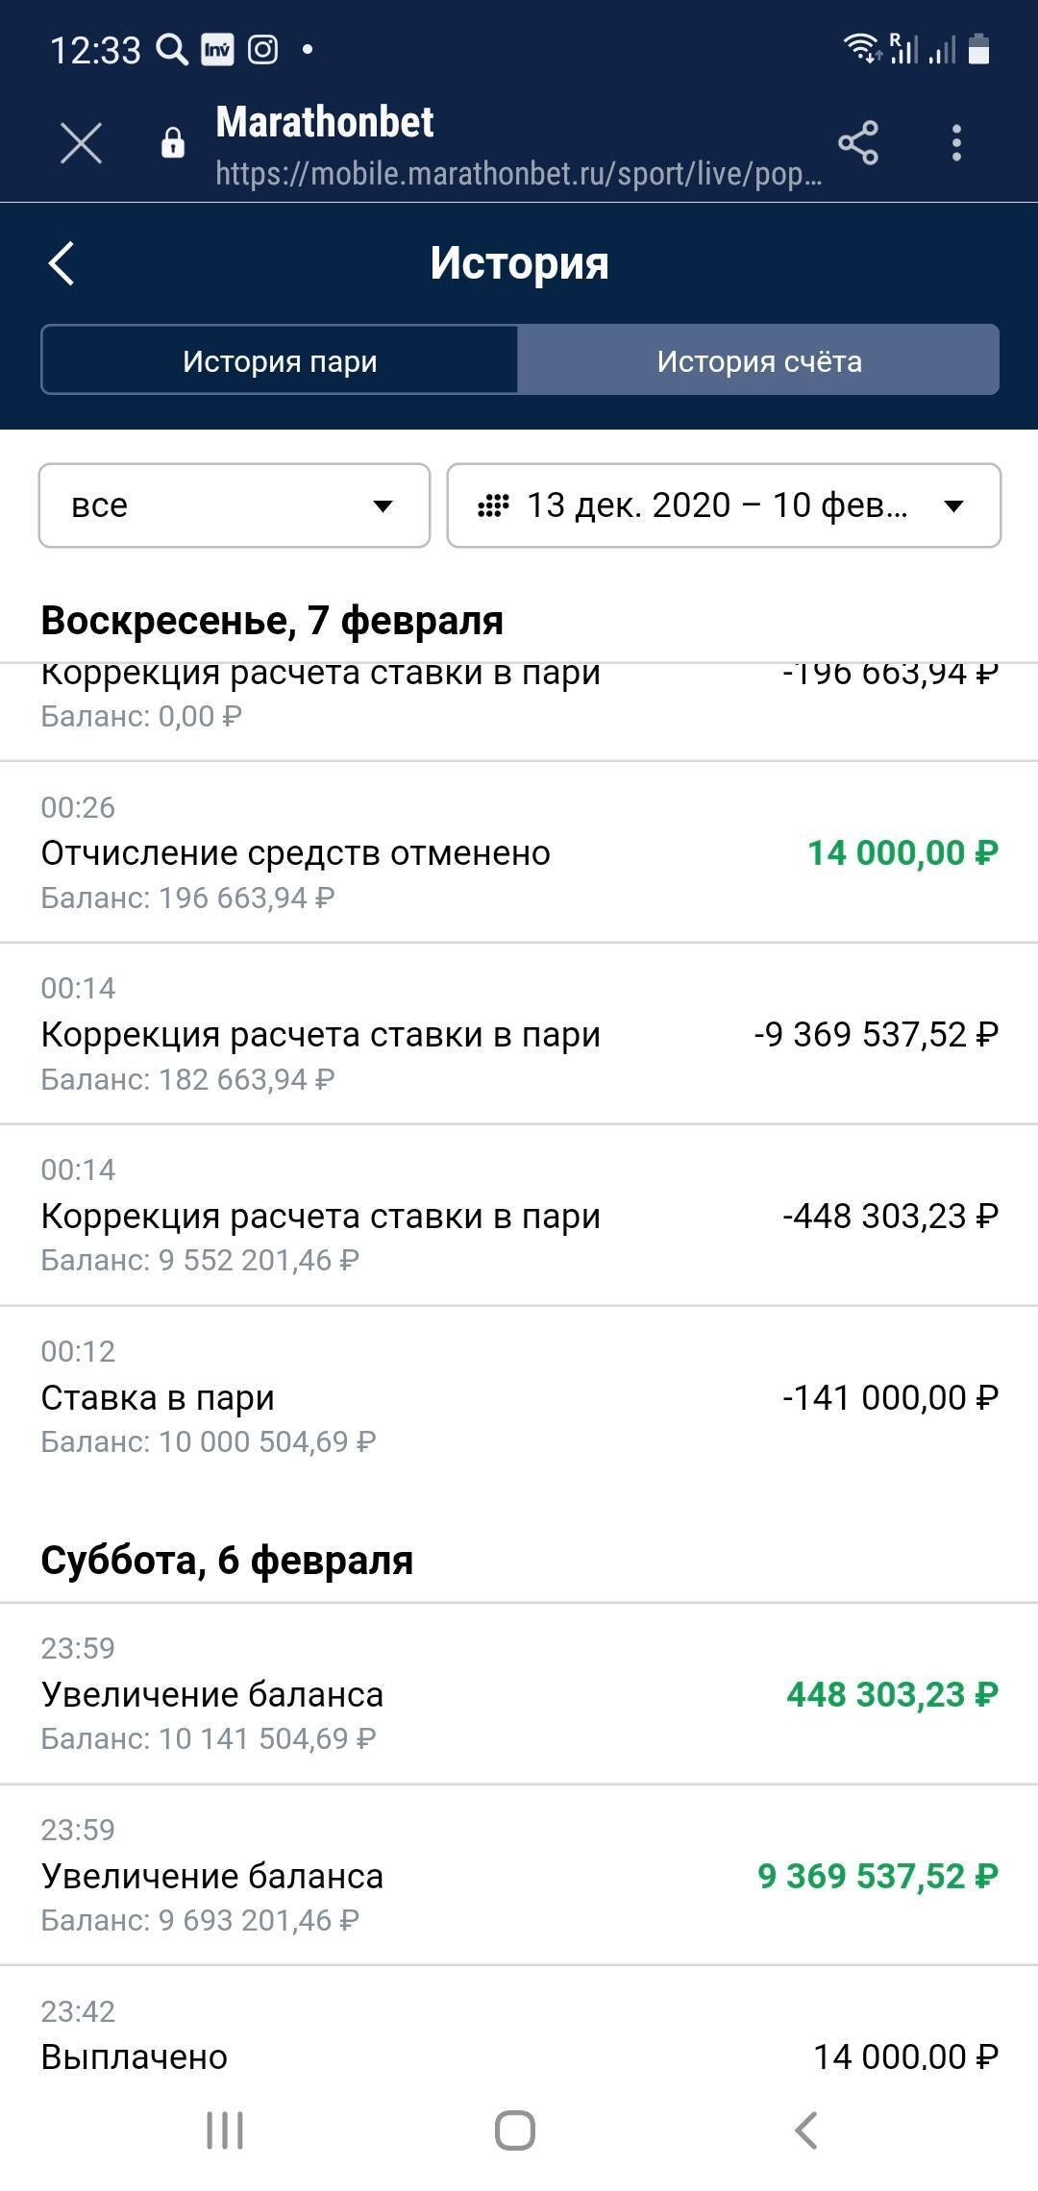Go back from the История page
The height and width of the screenshot is (2191, 1038).
pos(62,263)
